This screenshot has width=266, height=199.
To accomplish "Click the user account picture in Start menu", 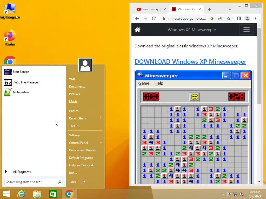I will (85, 65).
